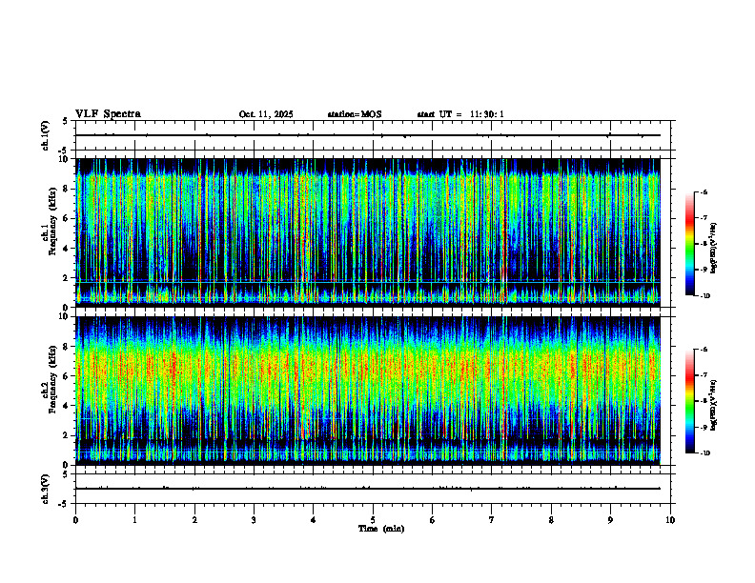Click the ch.1 spectrogram panel
Screen dimensions: 755x583
pos(367,232)
